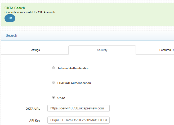
Task: Dismiss the OKTA Search alert with OK
Action: click(10, 18)
